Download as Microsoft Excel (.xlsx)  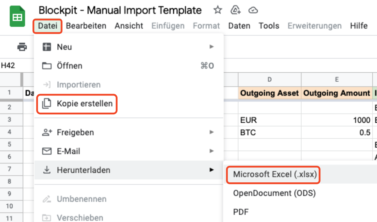coord(275,175)
